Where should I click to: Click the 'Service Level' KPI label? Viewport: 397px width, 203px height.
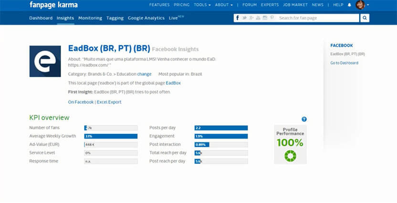tap(42, 152)
